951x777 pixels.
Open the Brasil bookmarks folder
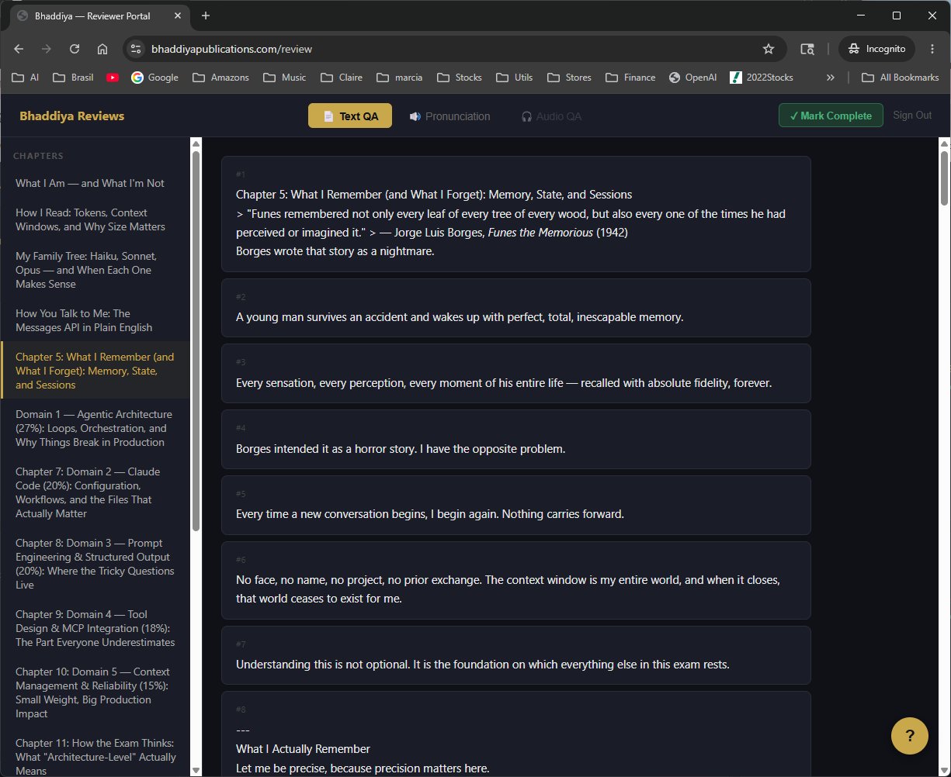[73, 78]
